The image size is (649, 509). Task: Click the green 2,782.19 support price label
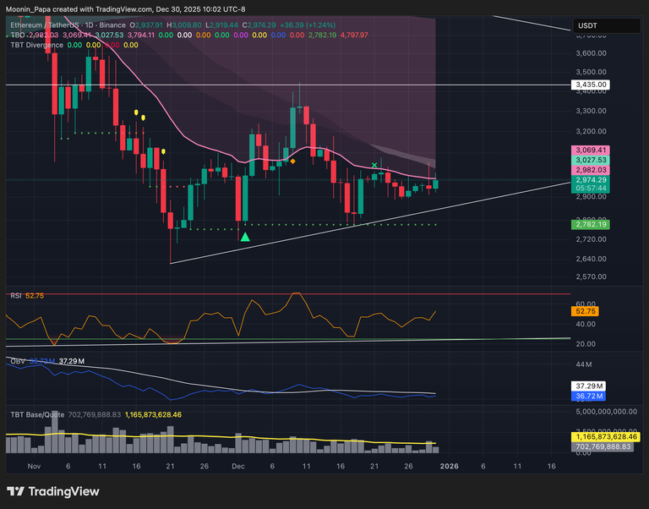point(592,225)
